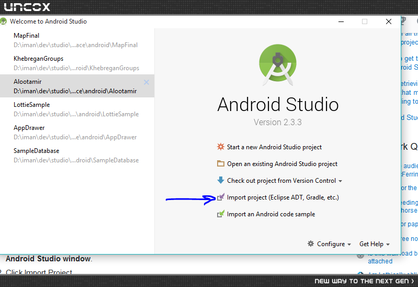Click the path ending in android\MapFinal
Viewport: 418px width, 287px height.
pyautogui.click(x=76, y=45)
